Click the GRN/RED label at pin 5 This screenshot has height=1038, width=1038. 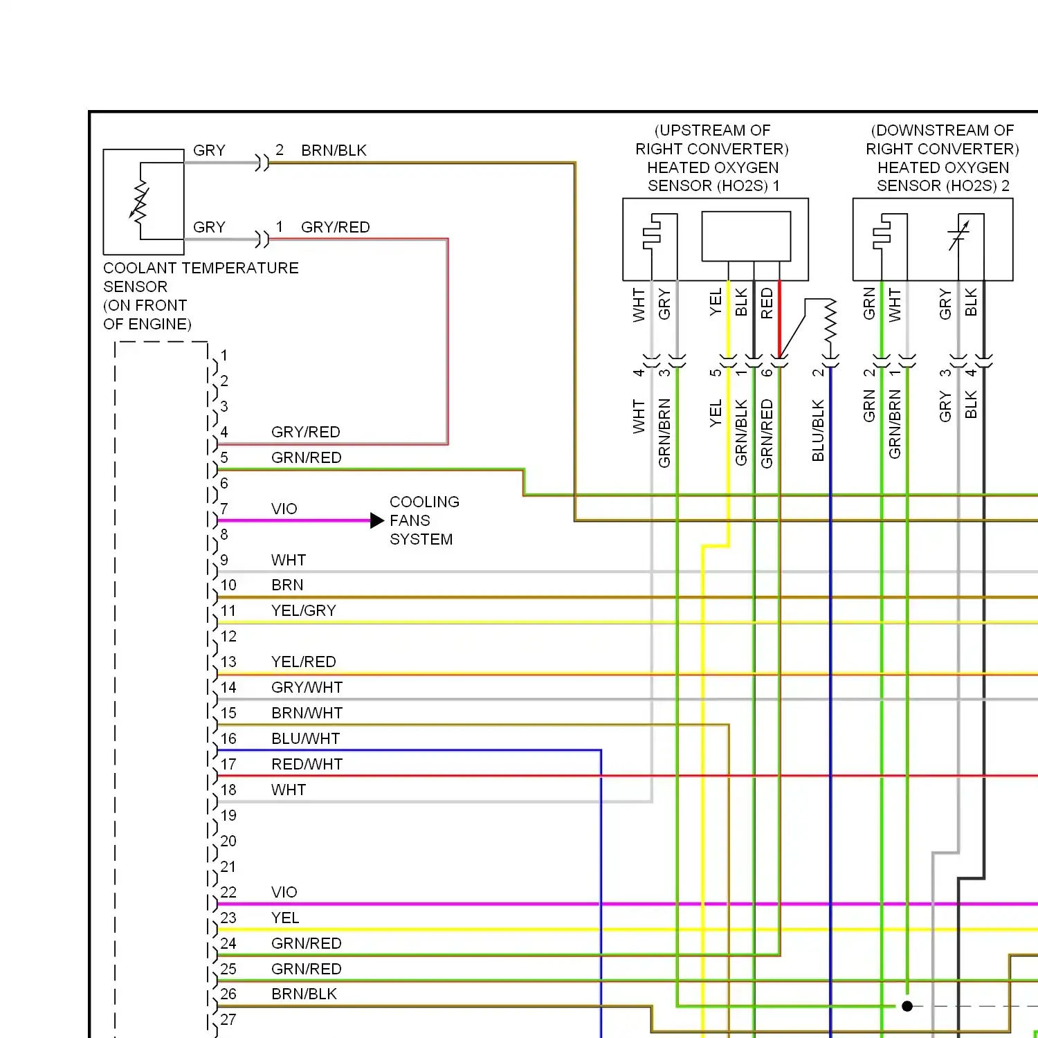point(306,457)
